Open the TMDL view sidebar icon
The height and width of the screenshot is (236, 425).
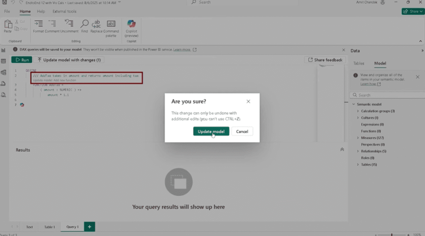click(3, 95)
